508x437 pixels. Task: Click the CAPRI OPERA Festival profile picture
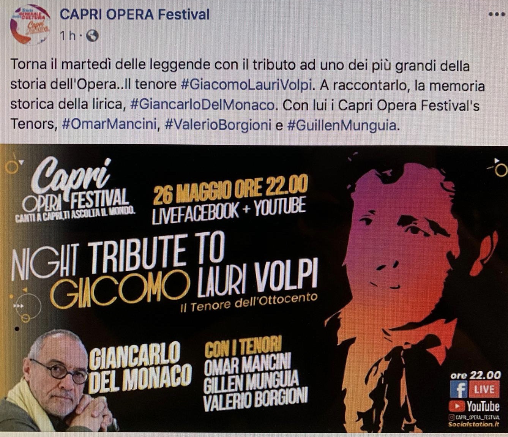pos(30,24)
